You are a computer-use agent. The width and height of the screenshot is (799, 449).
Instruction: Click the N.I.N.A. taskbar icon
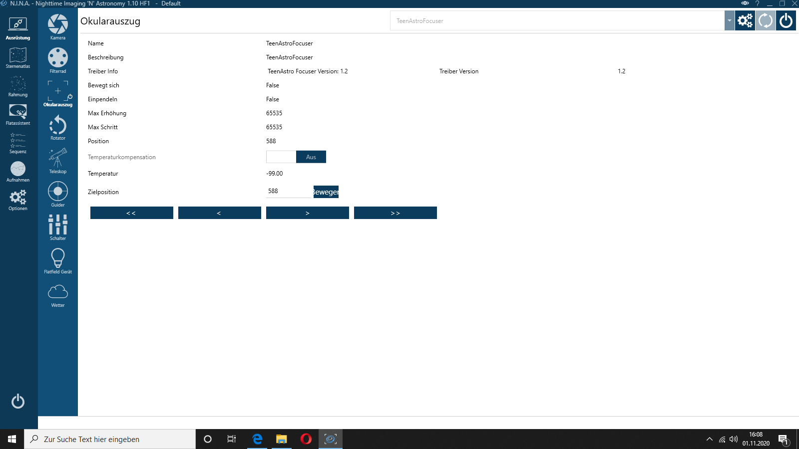331,439
